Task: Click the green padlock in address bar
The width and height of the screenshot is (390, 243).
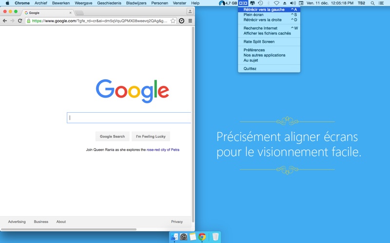Action: click(x=29, y=21)
